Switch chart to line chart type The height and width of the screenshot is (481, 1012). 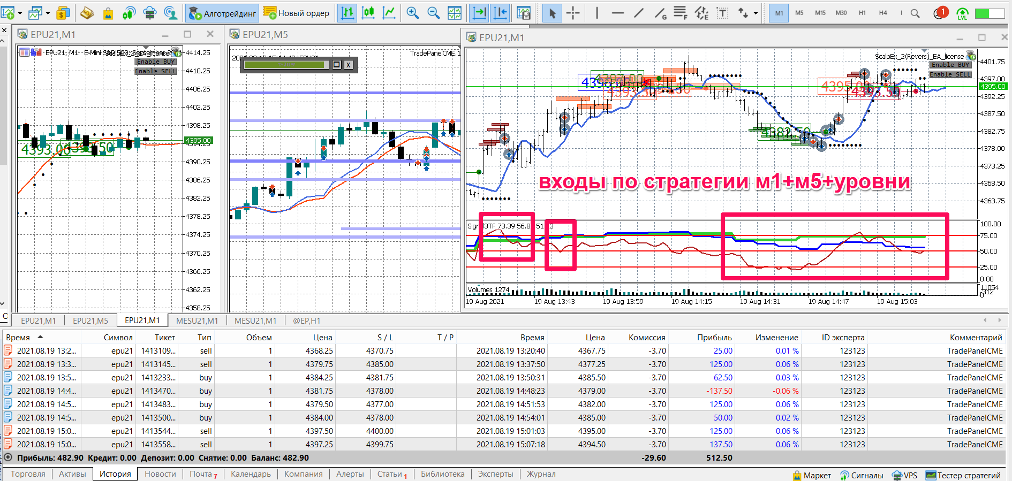389,13
